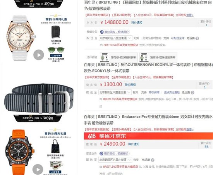Screen dimensions: 213x175
Task: Click the 高价回收 recycle icon for Endurance Pro
Action: [x=101, y=154]
